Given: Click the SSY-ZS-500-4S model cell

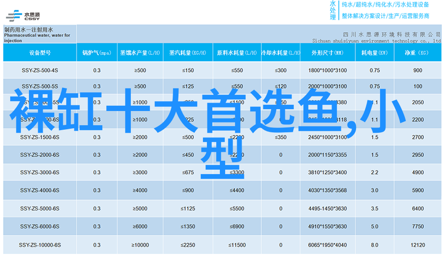Looking at the screenshot, I should click(40, 70).
